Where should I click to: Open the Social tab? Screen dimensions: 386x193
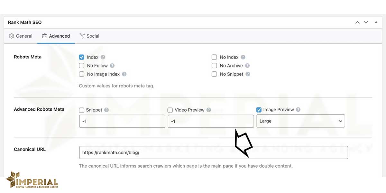coord(89,36)
